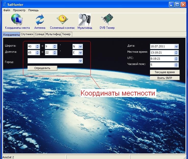The height and width of the screenshot is (159, 188).
Task: Open the Файл menu
Action: [7, 10]
